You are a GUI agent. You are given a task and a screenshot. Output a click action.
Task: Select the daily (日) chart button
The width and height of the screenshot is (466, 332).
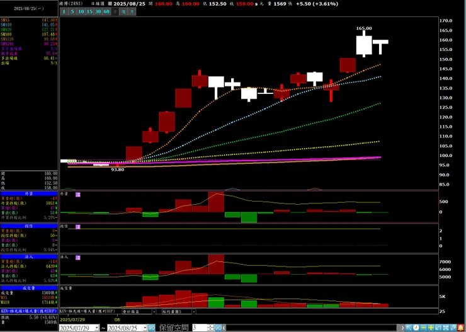[115, 12]
